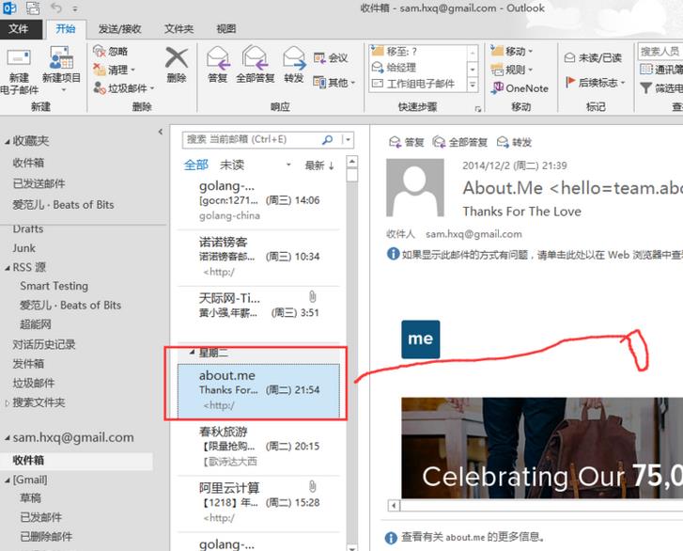
Task: Toggle Unread/Read (未读/已读) status
Action: tap(593, 57)
